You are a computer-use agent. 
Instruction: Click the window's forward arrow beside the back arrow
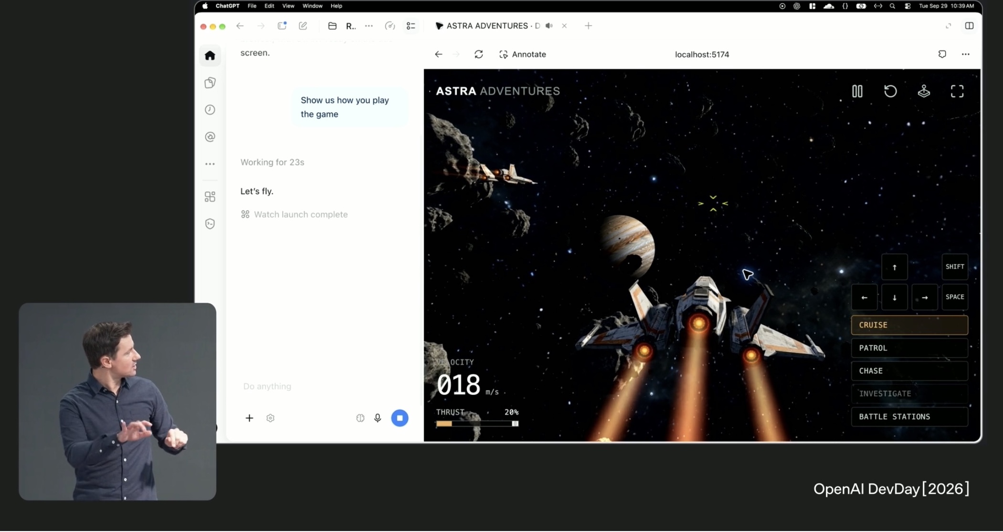pos(261,26)
